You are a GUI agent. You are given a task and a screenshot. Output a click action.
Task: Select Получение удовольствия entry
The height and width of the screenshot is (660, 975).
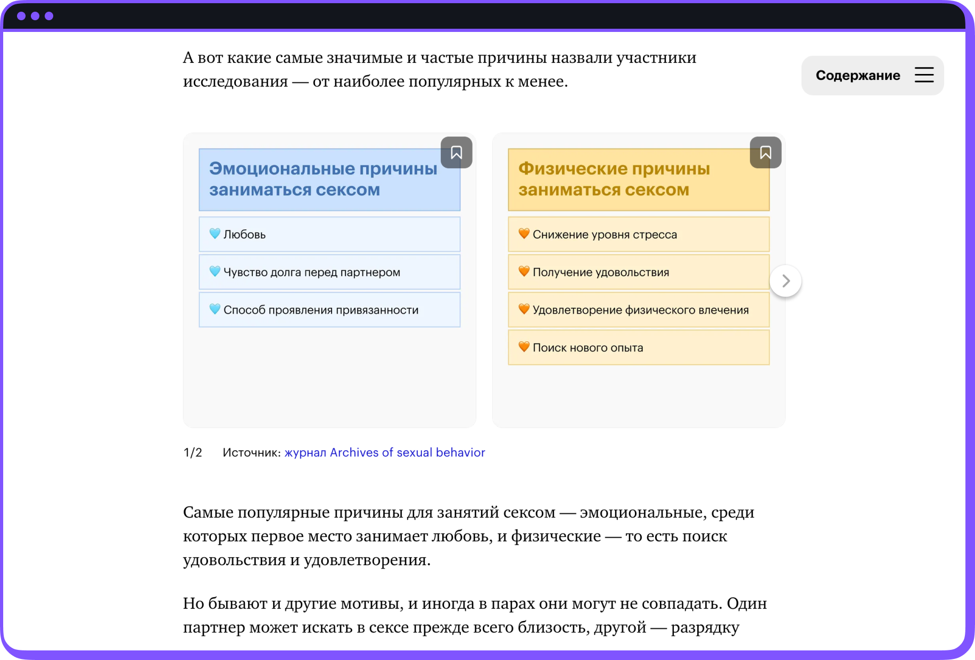coord(639,271)
